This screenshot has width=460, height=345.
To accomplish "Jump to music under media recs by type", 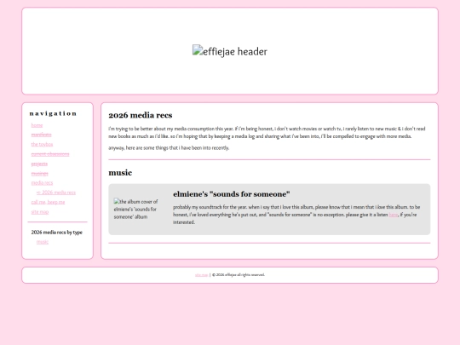I will (x=43, y=242).
